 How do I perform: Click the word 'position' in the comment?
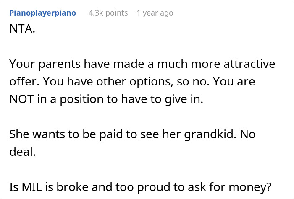click(x=81, y=99)
